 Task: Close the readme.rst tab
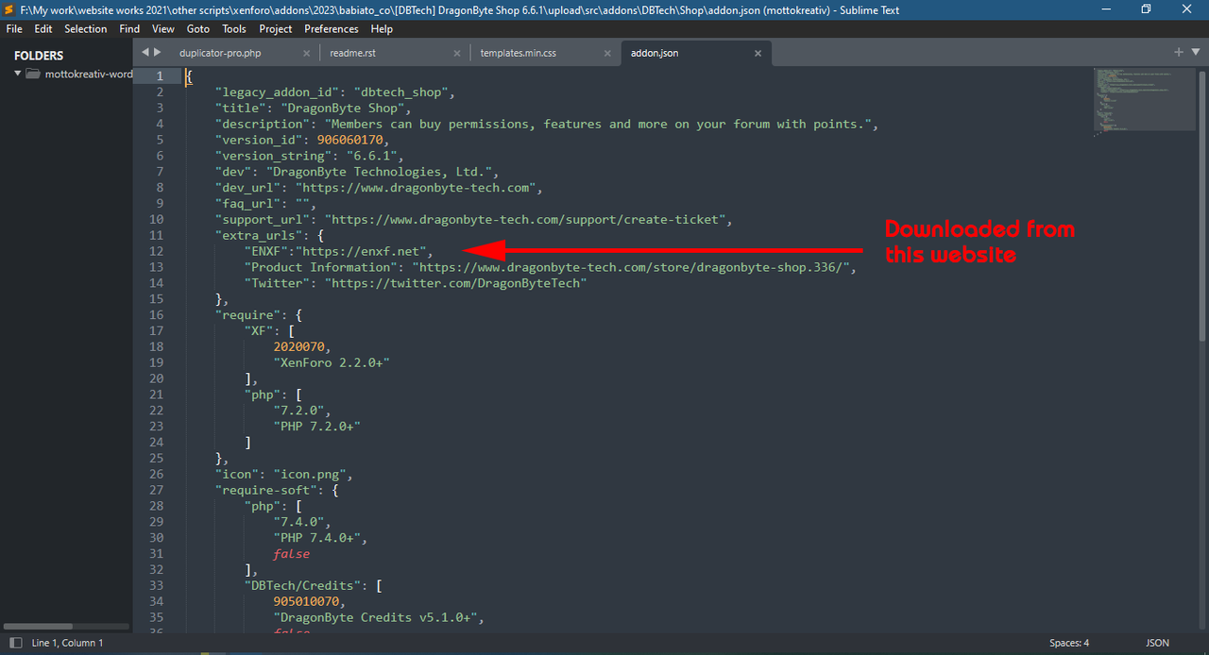point(457,53)
